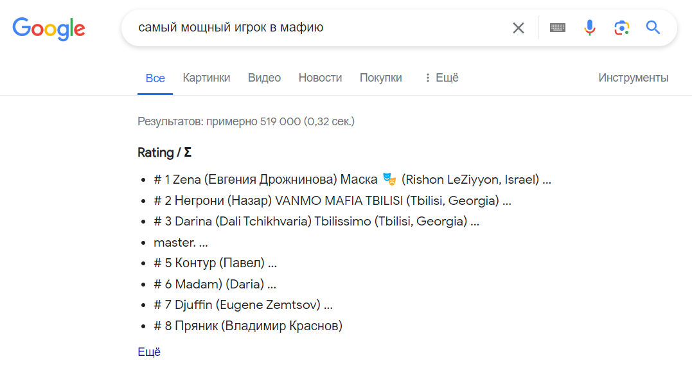Viewport: 692px width, 370px height.
Task: Click the #2 Негрони list entry
Action: pyautogui.click(x=332, y=201)
